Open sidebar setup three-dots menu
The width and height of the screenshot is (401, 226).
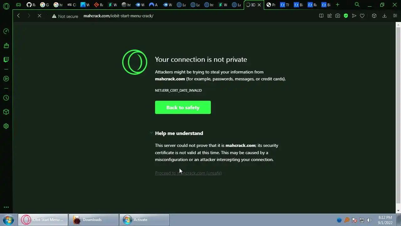coord(6,207)
